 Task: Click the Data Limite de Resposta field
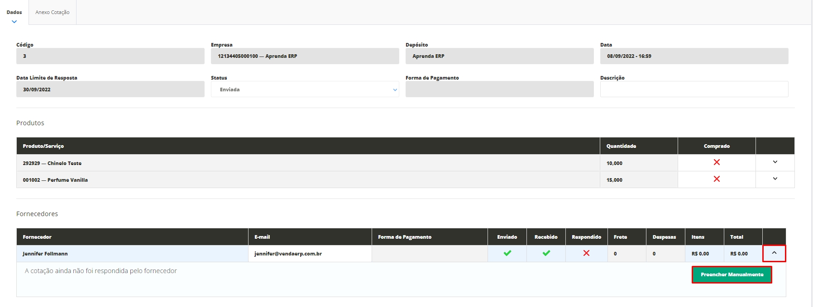(110, 90)
